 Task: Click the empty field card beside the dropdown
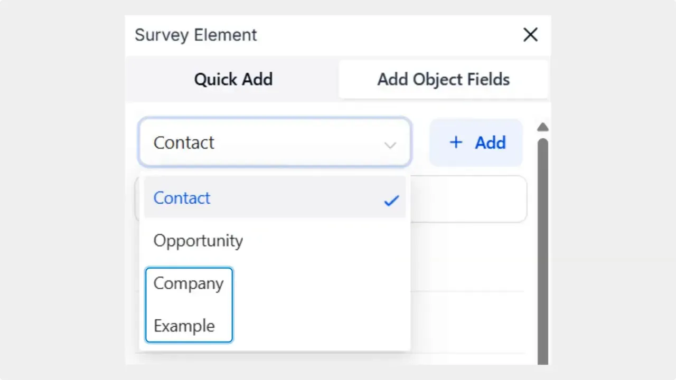(470, 198)
